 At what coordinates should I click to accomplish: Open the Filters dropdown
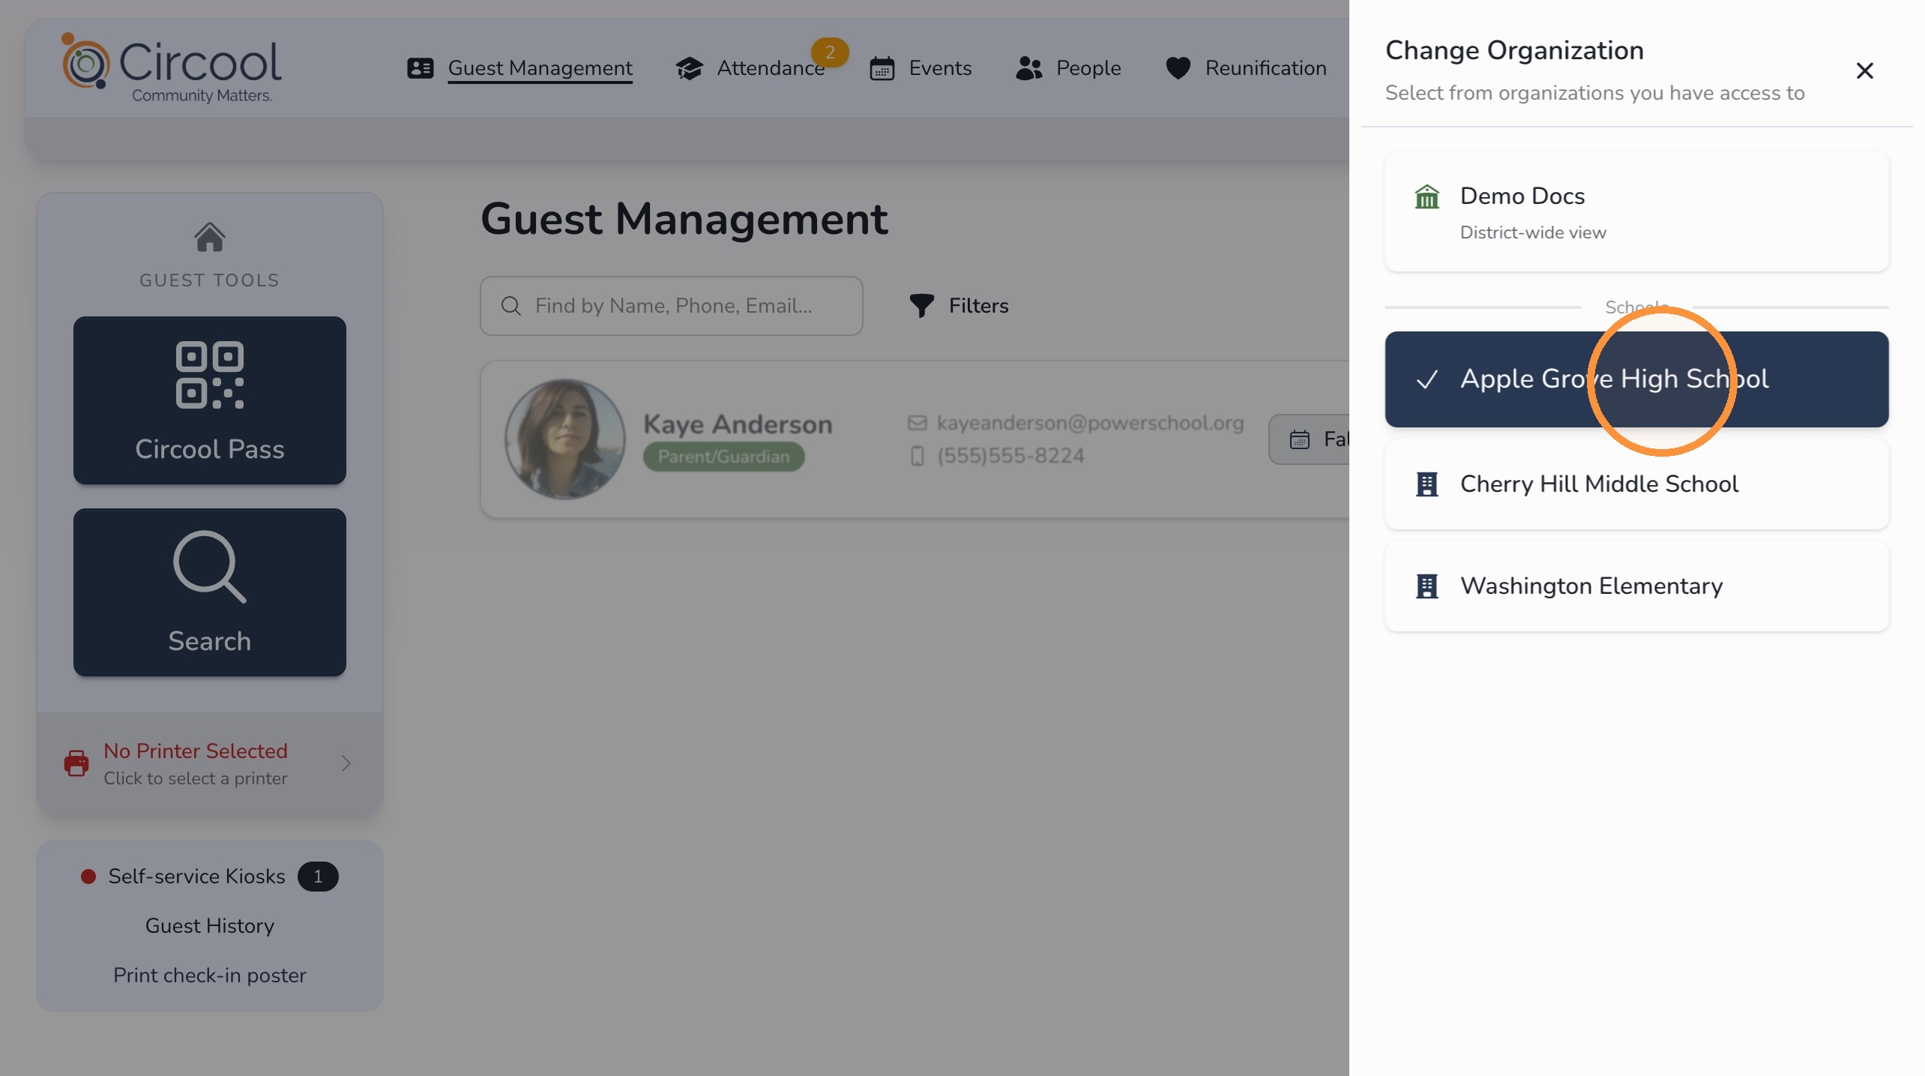[959, 305]
